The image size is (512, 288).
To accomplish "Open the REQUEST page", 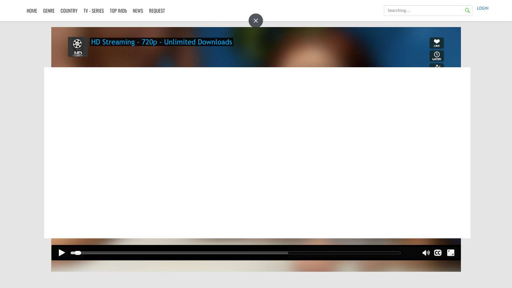I will click(x=157, y=11).
